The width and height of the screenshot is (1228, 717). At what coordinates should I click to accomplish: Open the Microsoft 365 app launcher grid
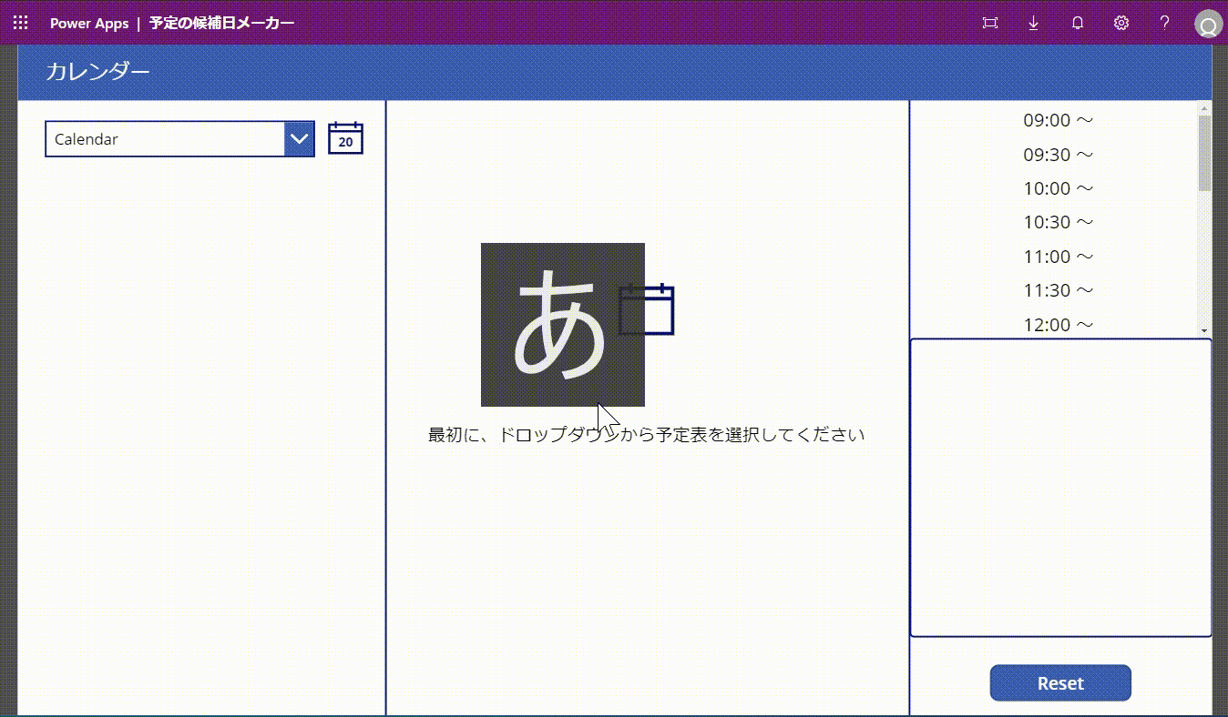[x=20, y=22]
